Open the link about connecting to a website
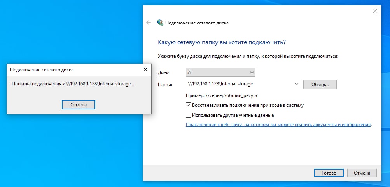 (278, 125)
